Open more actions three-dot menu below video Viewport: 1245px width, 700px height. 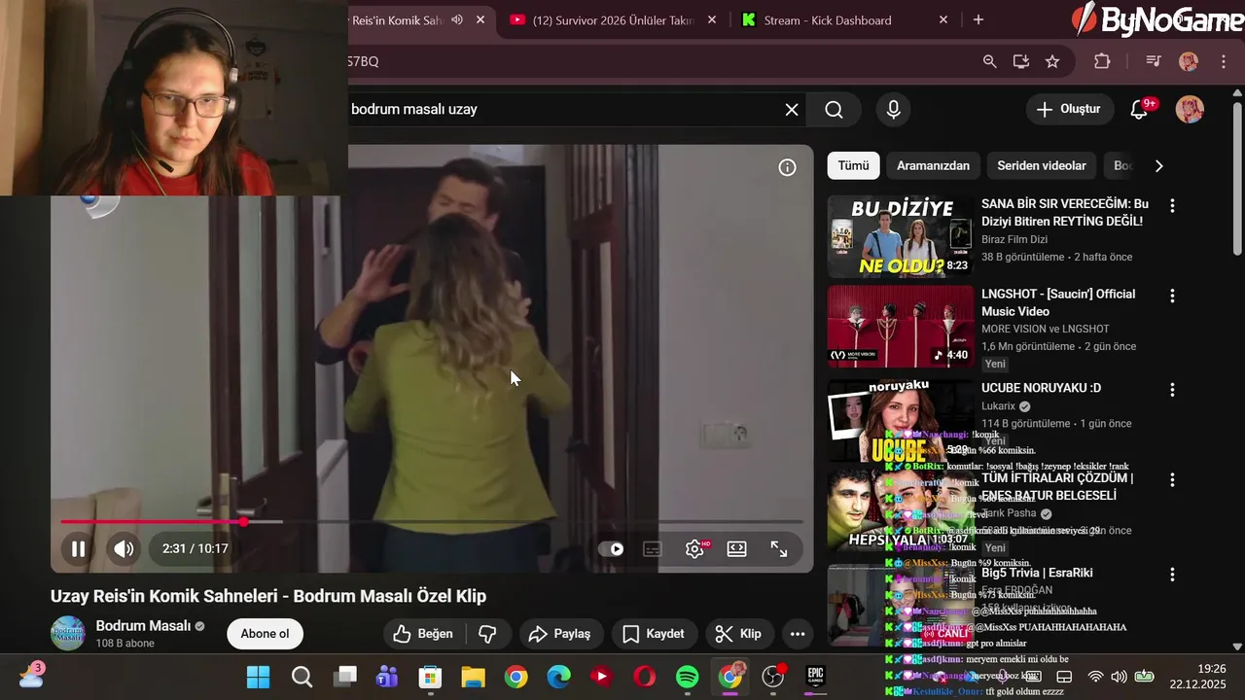coord(798,634)
